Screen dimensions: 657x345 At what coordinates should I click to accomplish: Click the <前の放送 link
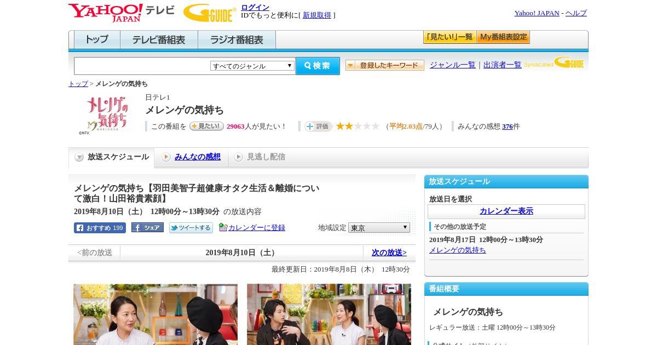coord(95,252)
